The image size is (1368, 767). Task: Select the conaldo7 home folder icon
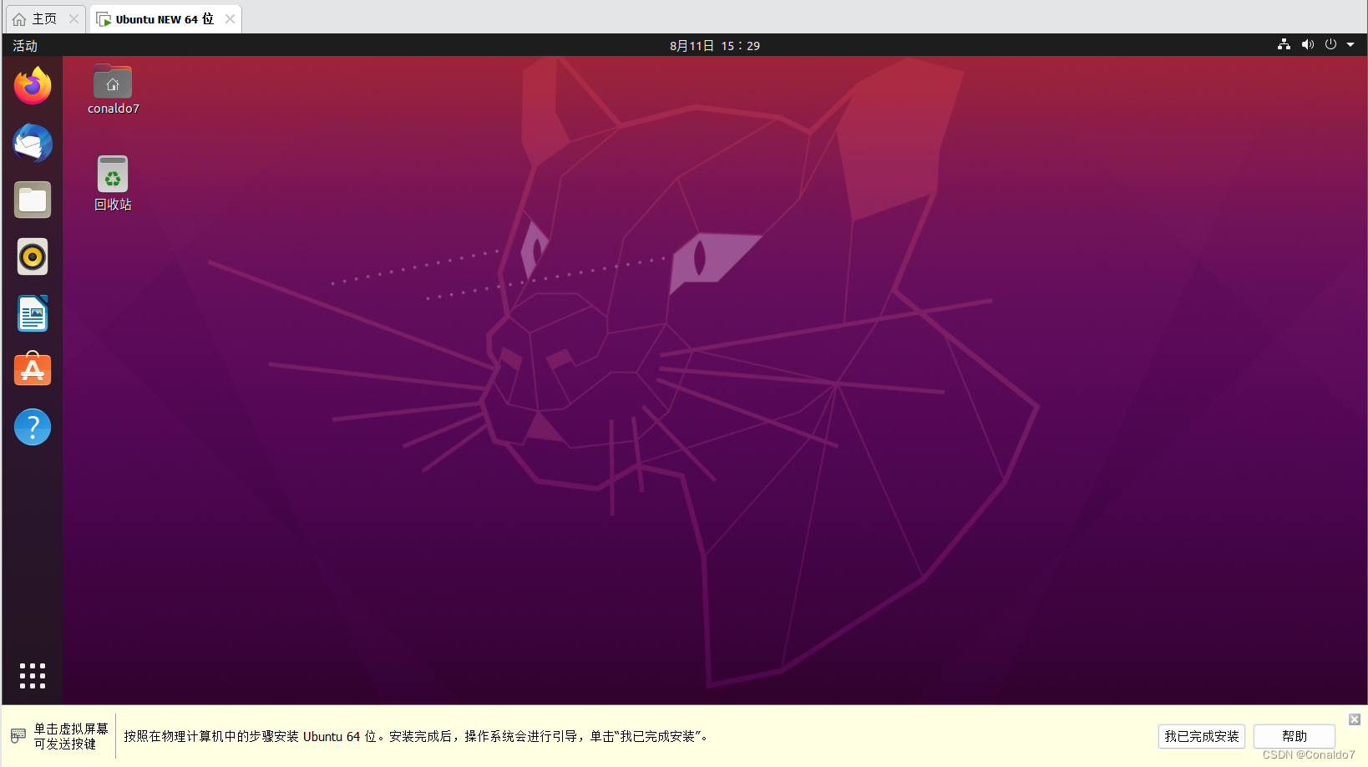coord(113,89)
